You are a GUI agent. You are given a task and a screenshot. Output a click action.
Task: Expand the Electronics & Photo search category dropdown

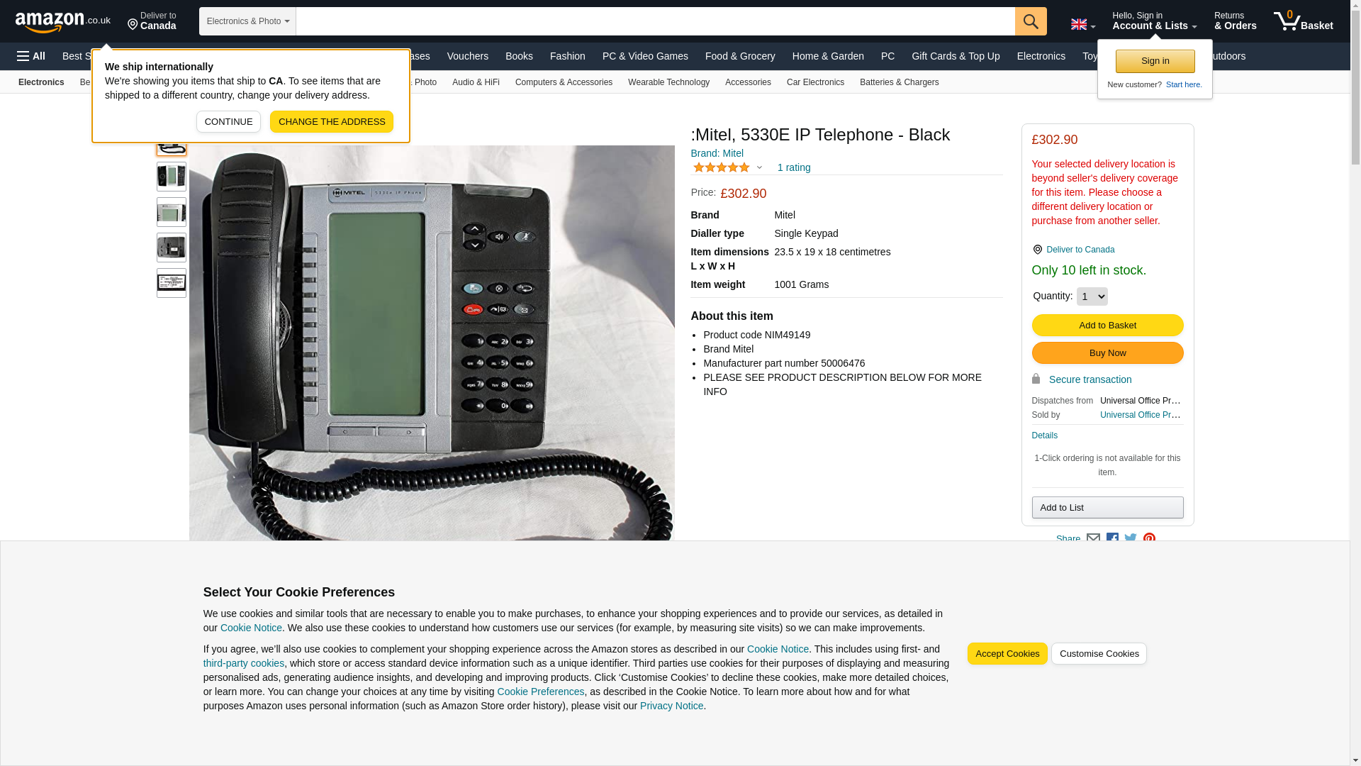[x=247, y=21]
